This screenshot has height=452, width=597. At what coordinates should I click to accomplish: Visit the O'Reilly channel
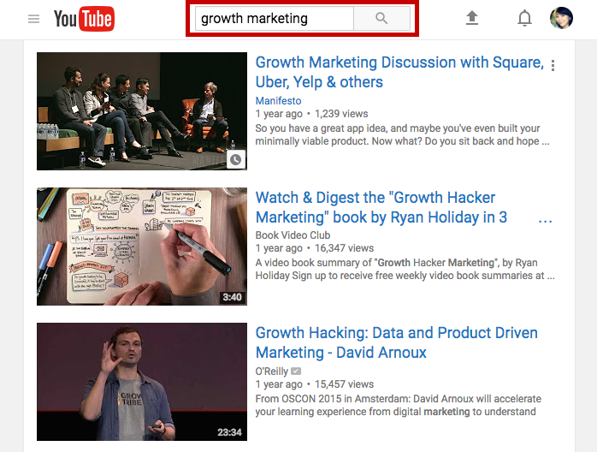(x=272, y=372)
